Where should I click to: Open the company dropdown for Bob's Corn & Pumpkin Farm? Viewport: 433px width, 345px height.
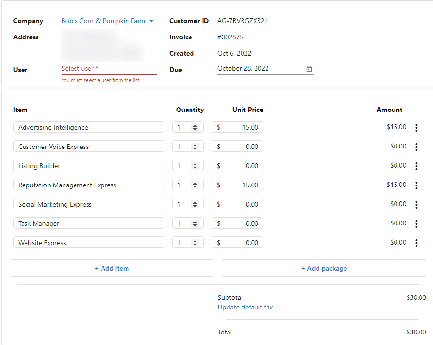[x=151, y=21]
